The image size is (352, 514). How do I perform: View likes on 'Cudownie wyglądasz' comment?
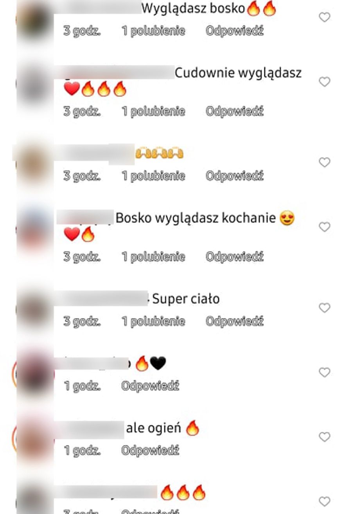[x=153, y=112]
